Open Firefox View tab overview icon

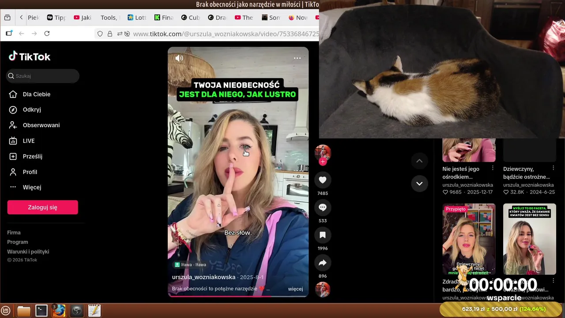7,18
